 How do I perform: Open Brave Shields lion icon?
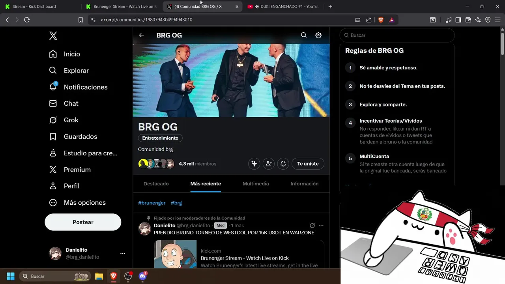(x=381, y=20)
